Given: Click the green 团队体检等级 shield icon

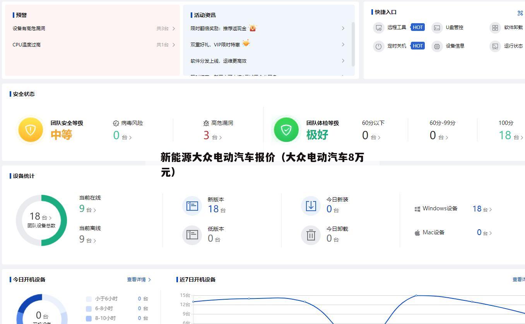Looking at the screenshot, I should click(x=286, y=130).
